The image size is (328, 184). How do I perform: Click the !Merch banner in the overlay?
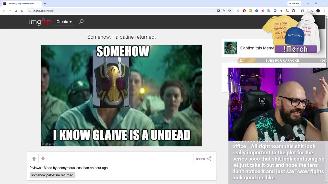click(x=296, y=49)
